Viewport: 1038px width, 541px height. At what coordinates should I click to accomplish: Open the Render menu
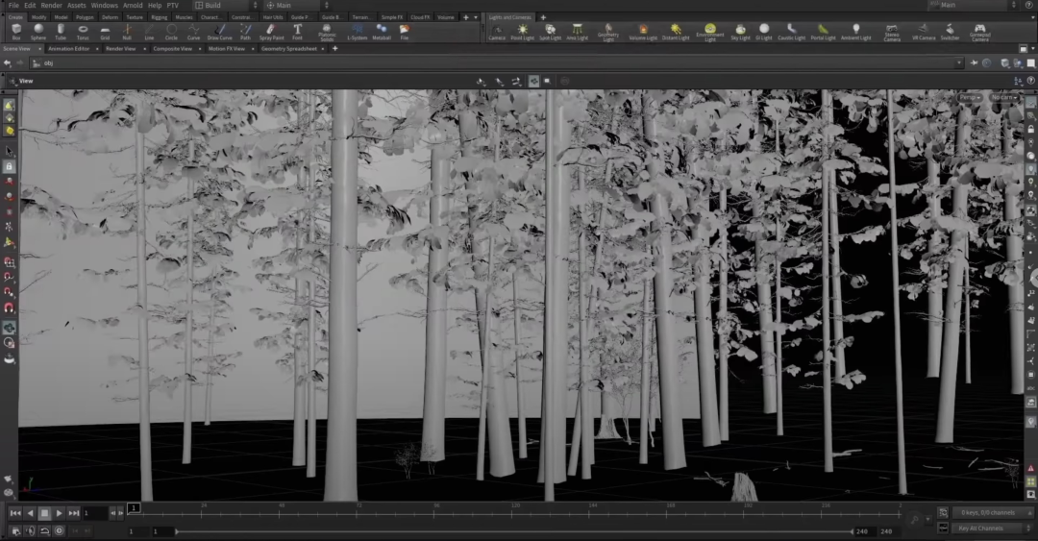point(51,5)
